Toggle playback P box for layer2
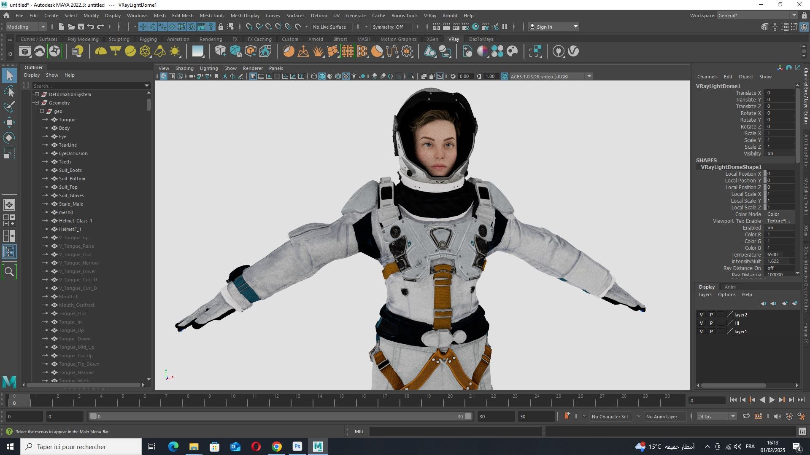The width and height of the screenshot is (810, 455). point(711,315)
